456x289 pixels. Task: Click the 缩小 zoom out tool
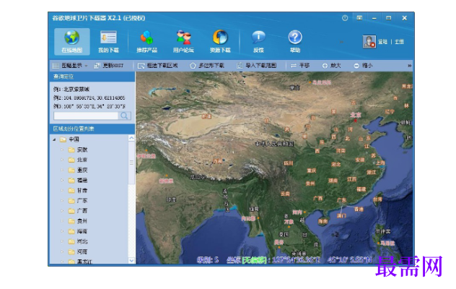[363, 66]
